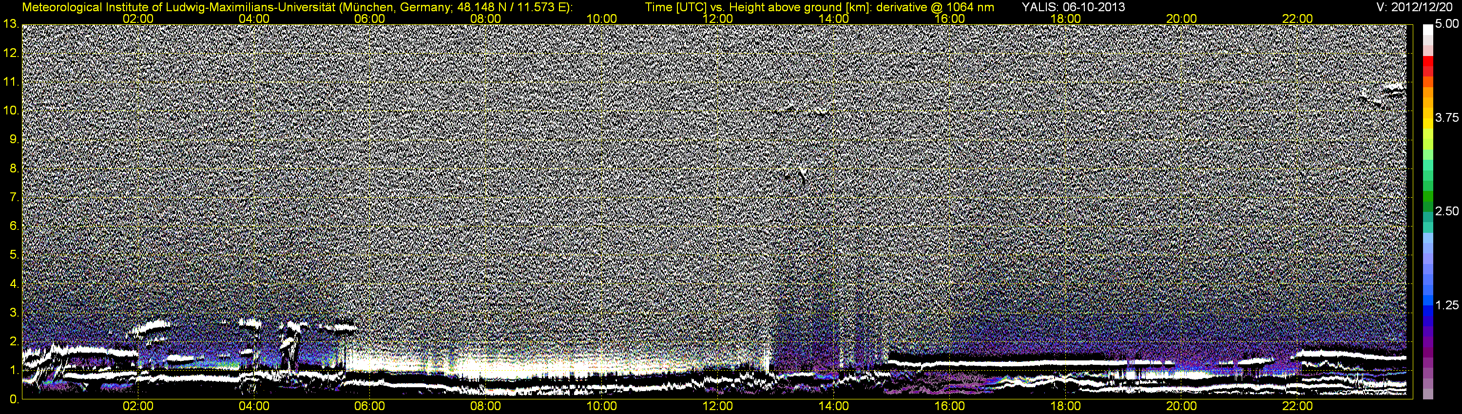This screenshot has width=1462, height=414.
Task: Click the 9 km height axis label
Action: (x=14, y=139)
